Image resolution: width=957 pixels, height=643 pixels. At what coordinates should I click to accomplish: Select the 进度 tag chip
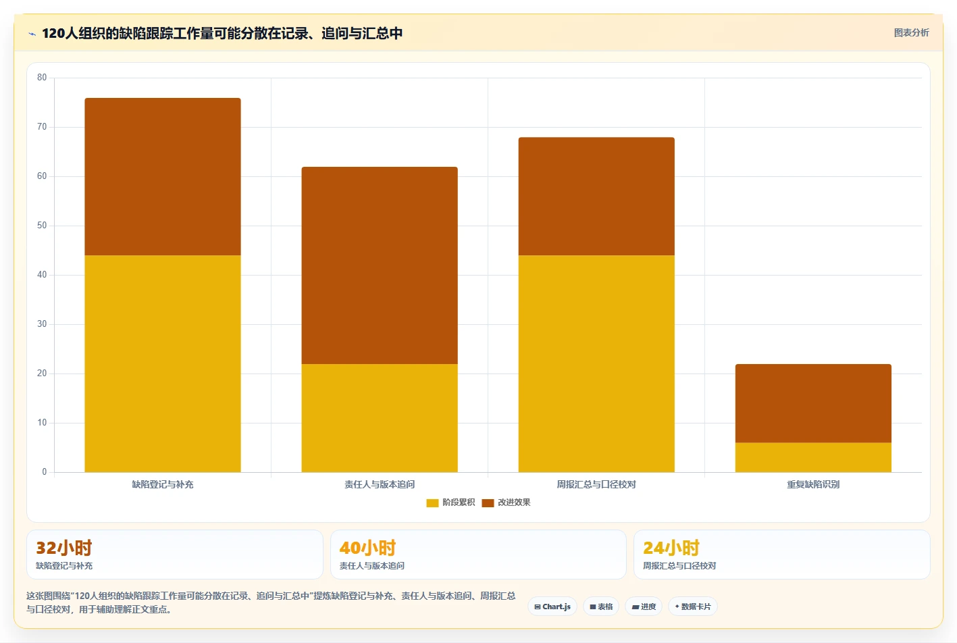[x=644, y=607]
